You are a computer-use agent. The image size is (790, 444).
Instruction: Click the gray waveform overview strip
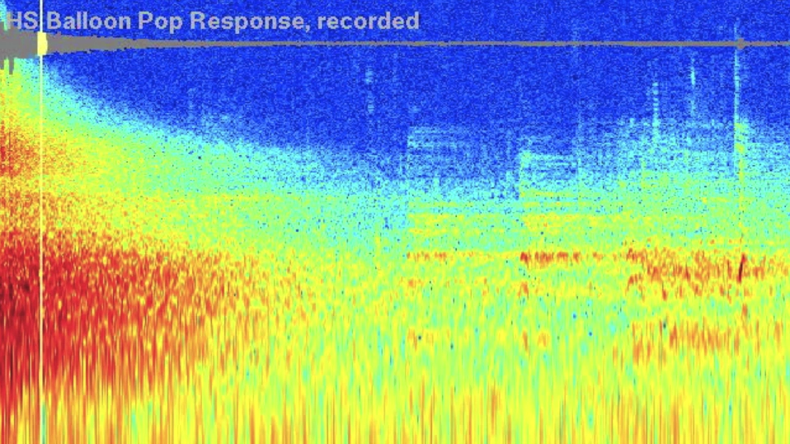(x=395, y=45)
